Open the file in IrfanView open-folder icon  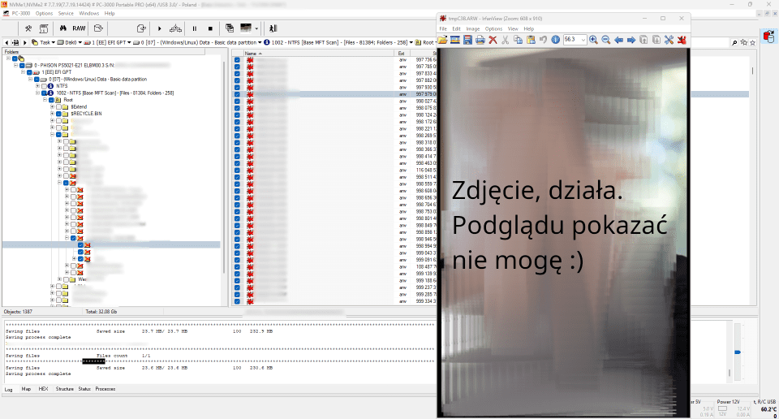tap(442, 40)
